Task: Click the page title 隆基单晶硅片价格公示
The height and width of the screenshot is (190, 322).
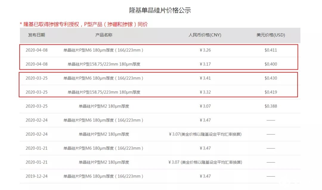Action: coord(160,10)
